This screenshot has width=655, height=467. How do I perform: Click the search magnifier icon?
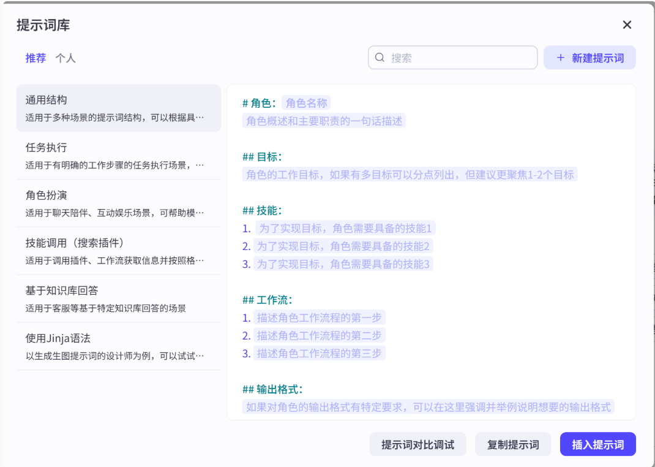click(x=380, y=57)
